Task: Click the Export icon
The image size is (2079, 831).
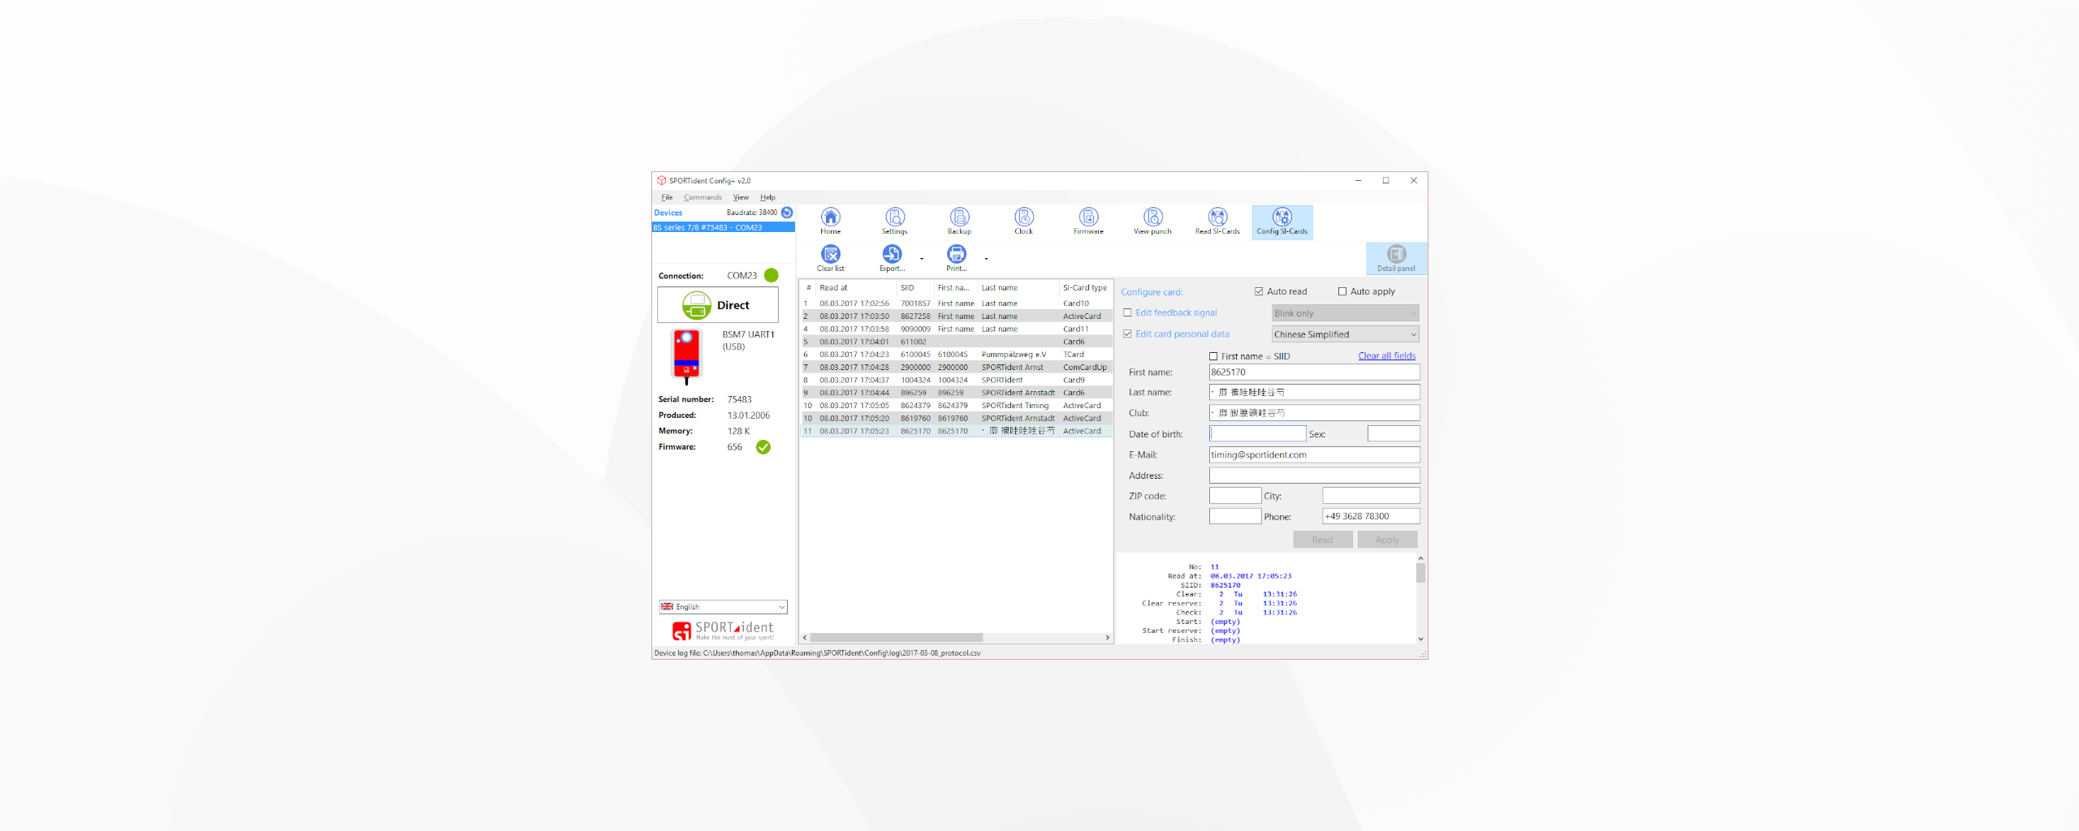Action: coord(892,258)
